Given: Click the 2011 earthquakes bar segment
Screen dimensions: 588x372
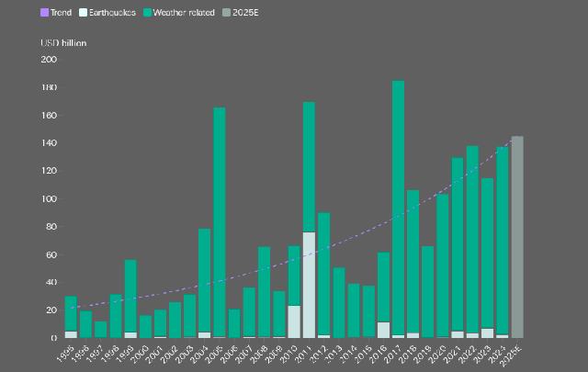Looking at the screenshot, I should (x=309, y=285).
